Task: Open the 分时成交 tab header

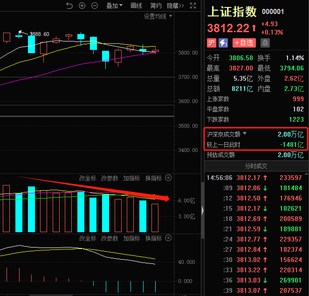Action: click(x=256, y=166)
